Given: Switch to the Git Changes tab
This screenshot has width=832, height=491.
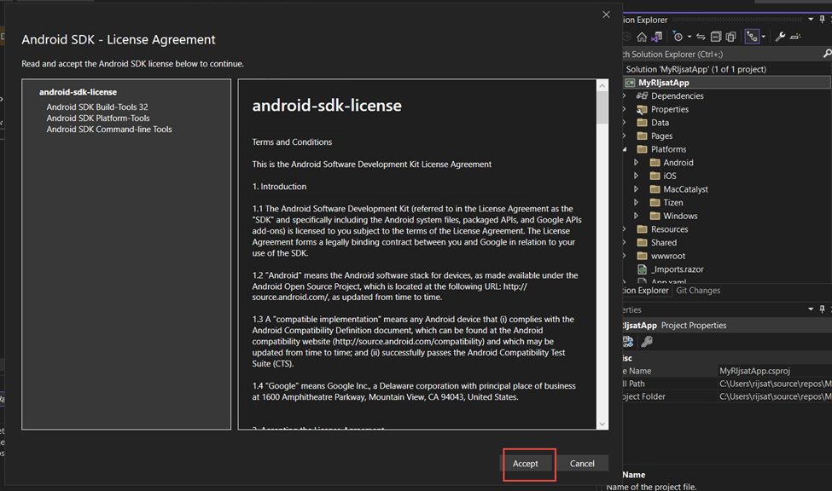Looking at the screenshot, I should [698, 290].
